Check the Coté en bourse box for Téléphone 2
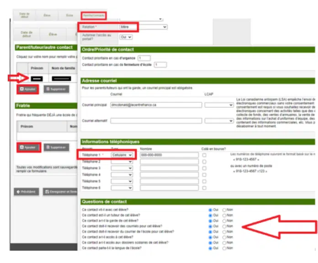This screenshot has height=263, width=318. click(x=204, y=162)
